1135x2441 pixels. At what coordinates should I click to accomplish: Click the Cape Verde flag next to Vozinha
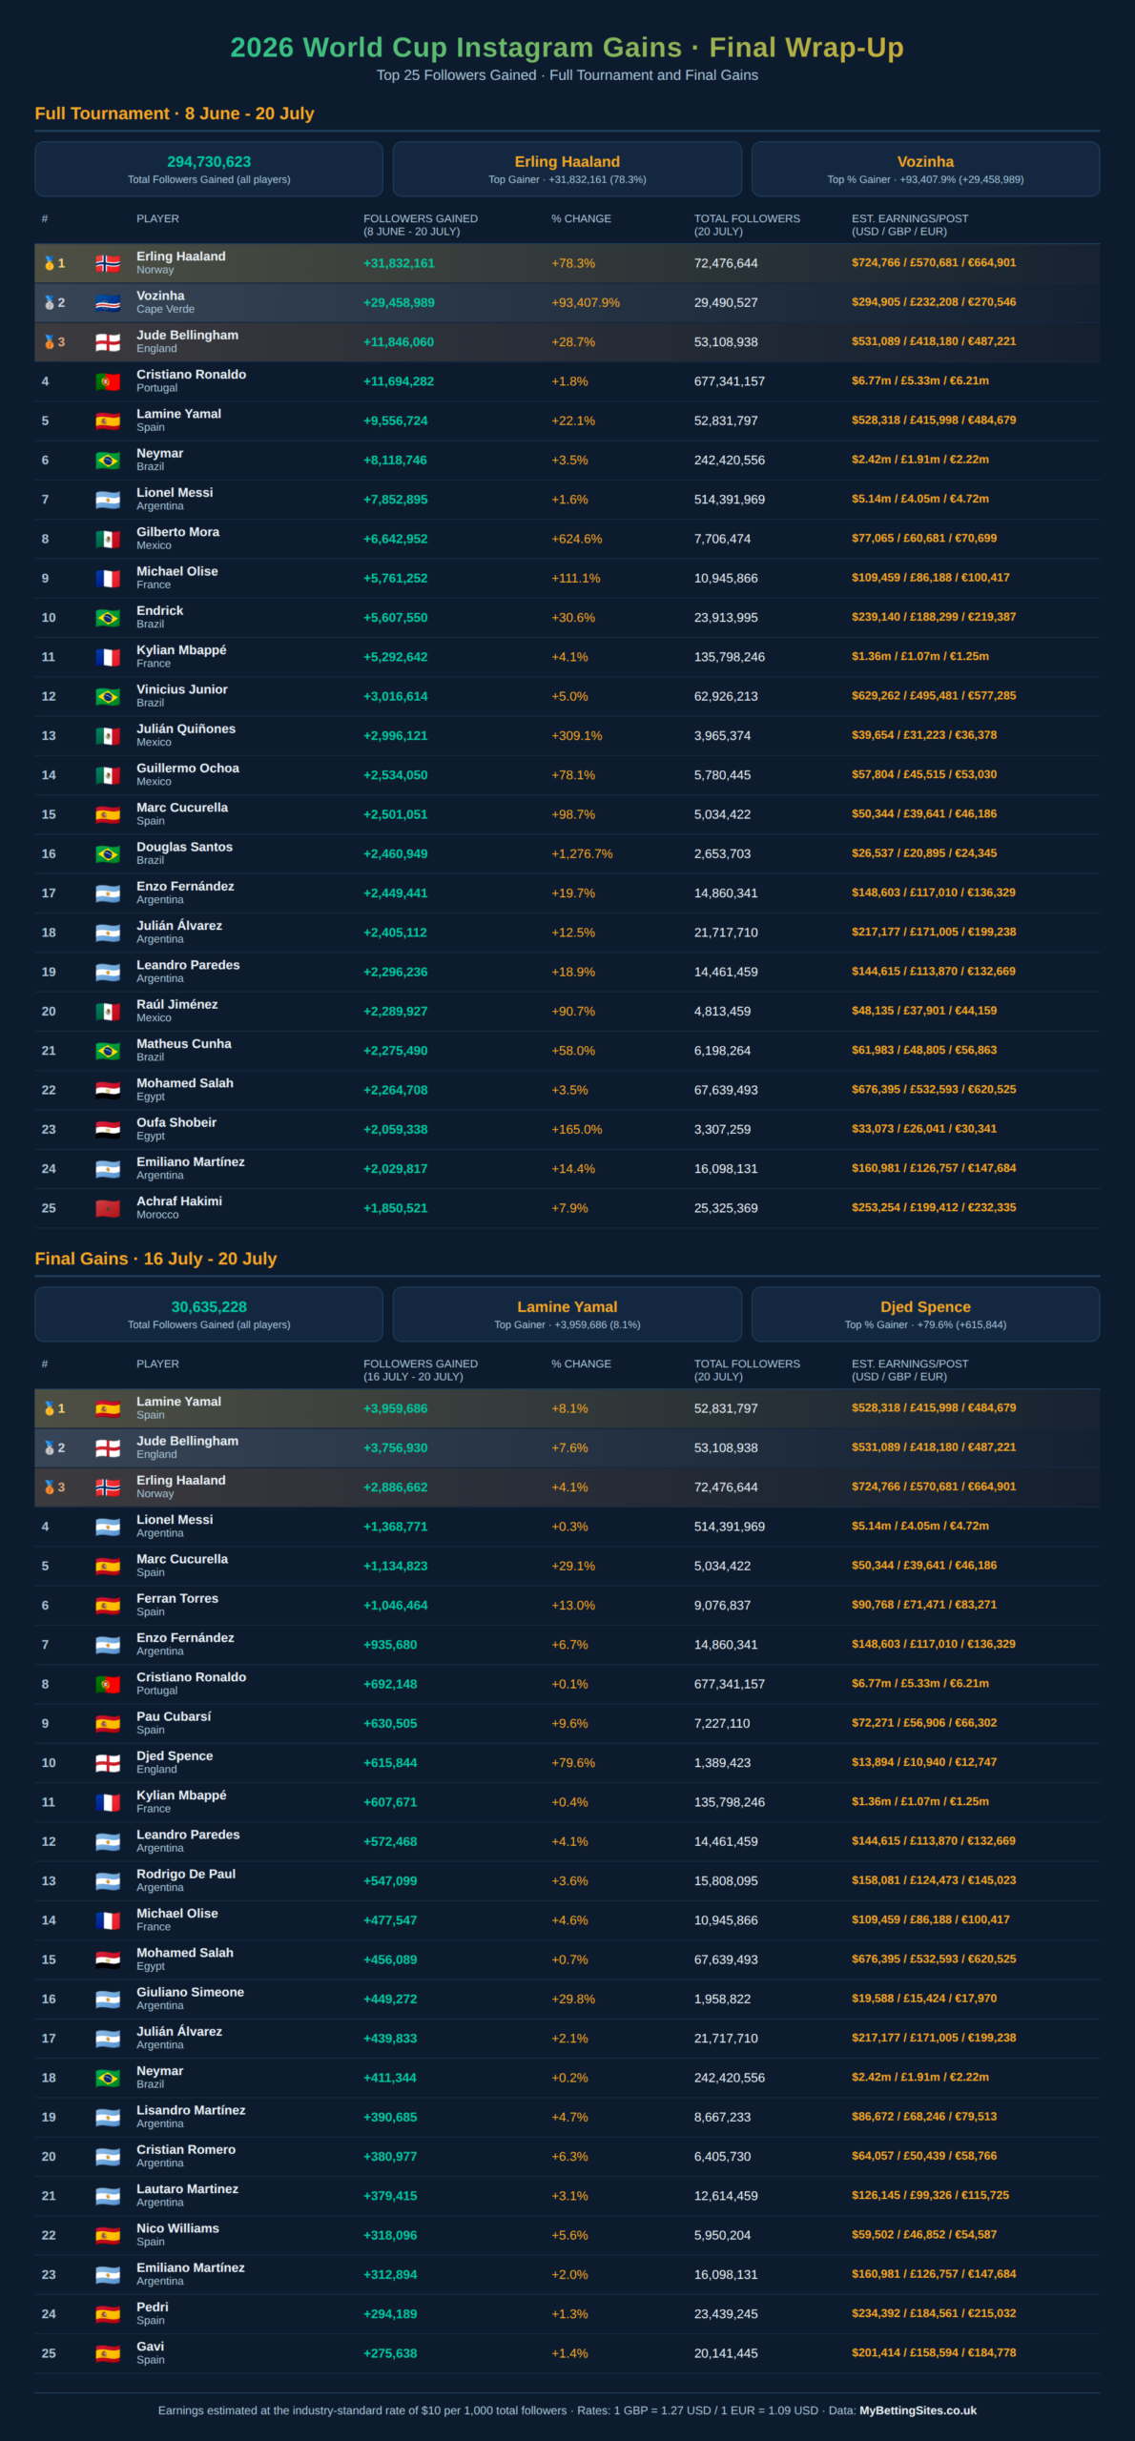click(x=108, y=302)
